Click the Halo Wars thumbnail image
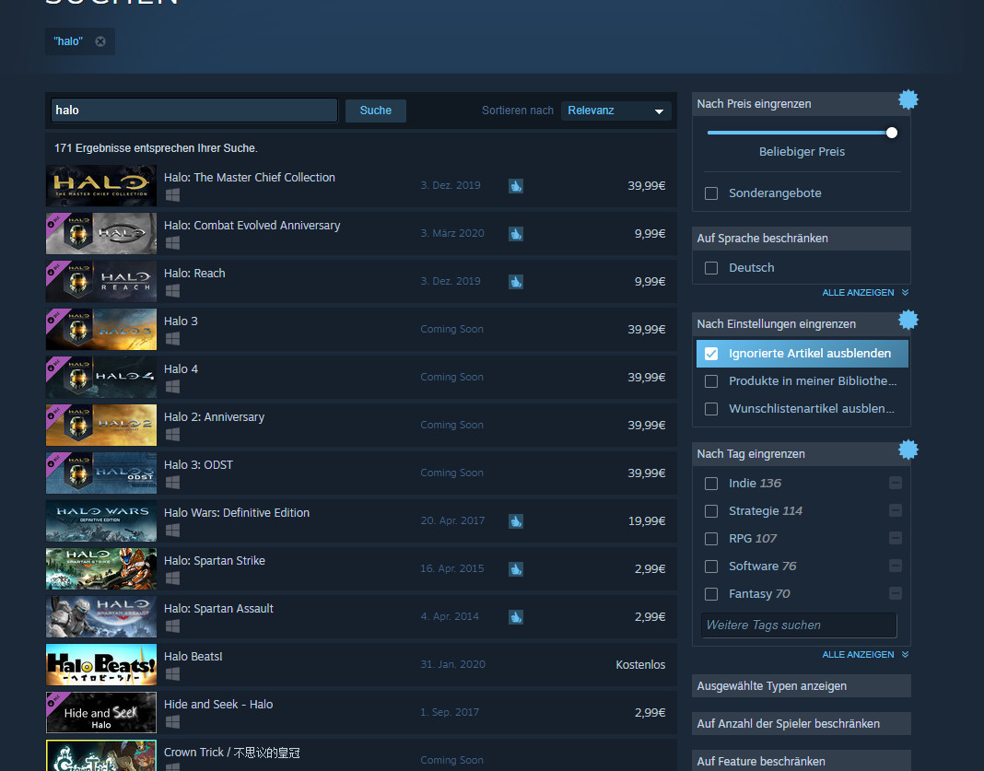984x771 pixels. click(101, 520)
